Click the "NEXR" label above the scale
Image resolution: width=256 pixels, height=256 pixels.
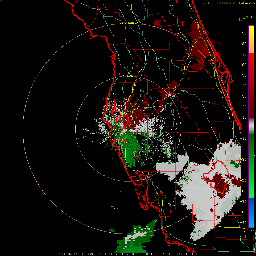pos(250,17)
